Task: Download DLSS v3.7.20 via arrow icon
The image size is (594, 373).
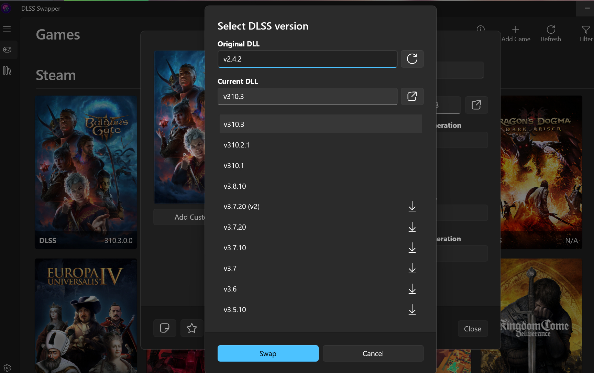Action: pos(412,227)
